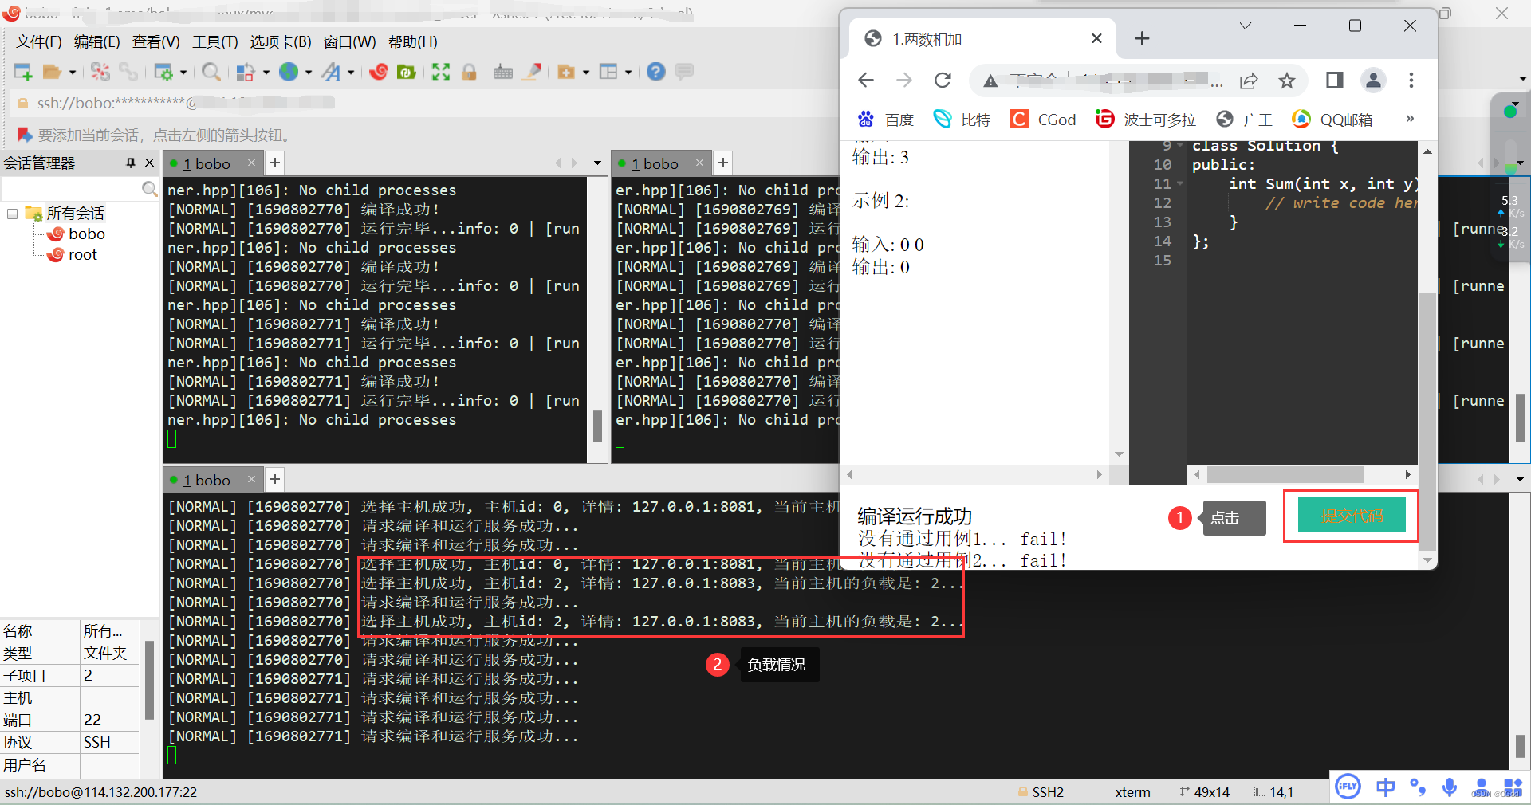Toggle iFLY input 中 language mode
The width and height of the screenshot is (1531, 805).
[x=1386, y=787]
